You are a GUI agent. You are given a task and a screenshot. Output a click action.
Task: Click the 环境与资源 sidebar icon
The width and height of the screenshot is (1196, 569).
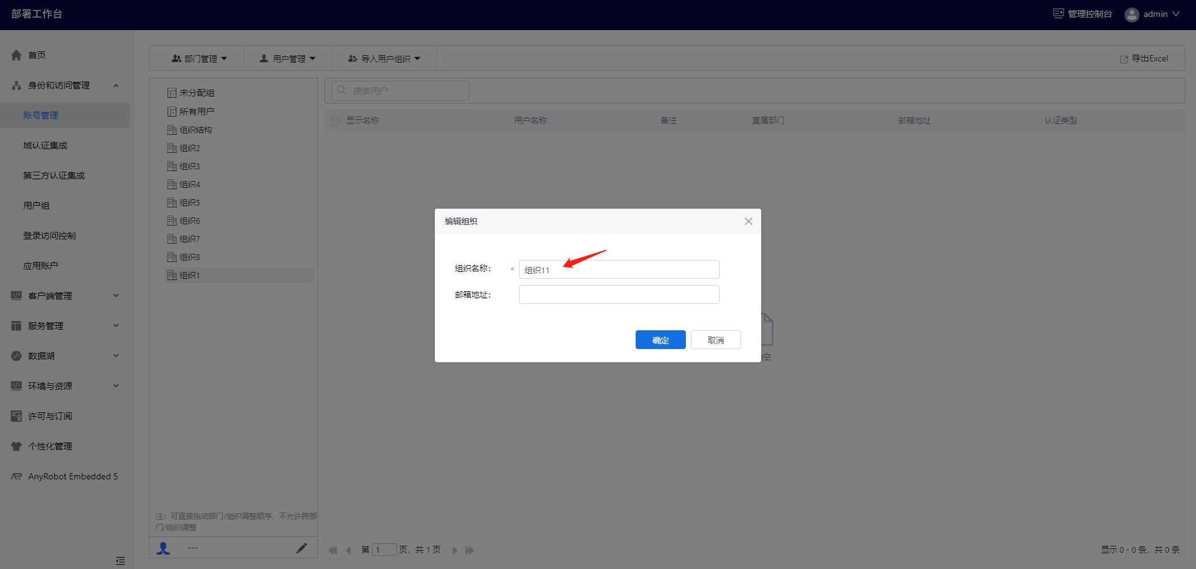click(16, 386)
